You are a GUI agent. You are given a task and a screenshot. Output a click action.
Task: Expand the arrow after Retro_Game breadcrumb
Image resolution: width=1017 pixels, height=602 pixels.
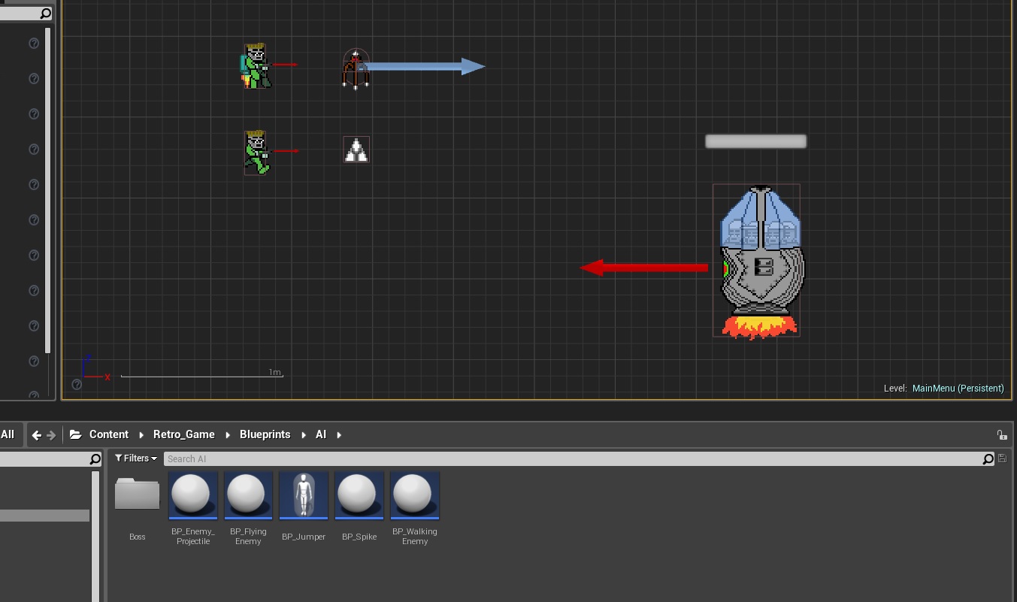(x=227, y=435)
